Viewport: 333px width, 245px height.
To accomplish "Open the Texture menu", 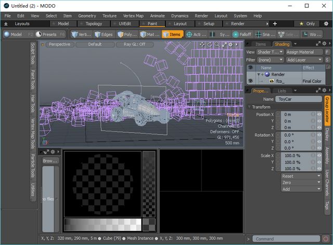I will point(109,16).
